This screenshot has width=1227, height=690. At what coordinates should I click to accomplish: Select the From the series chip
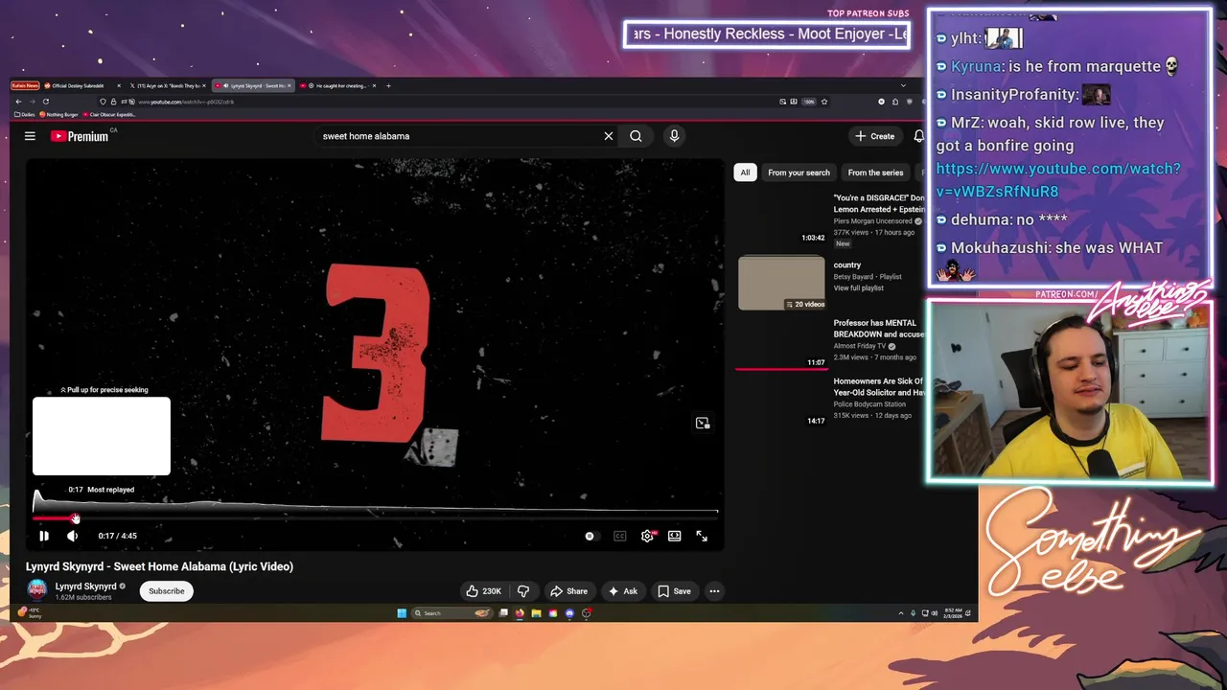coord(875,172)
